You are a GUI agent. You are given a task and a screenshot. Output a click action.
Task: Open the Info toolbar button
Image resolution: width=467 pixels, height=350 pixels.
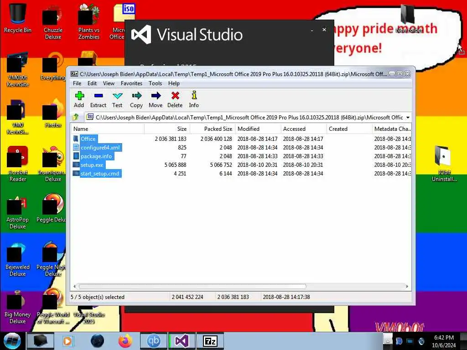194,99
